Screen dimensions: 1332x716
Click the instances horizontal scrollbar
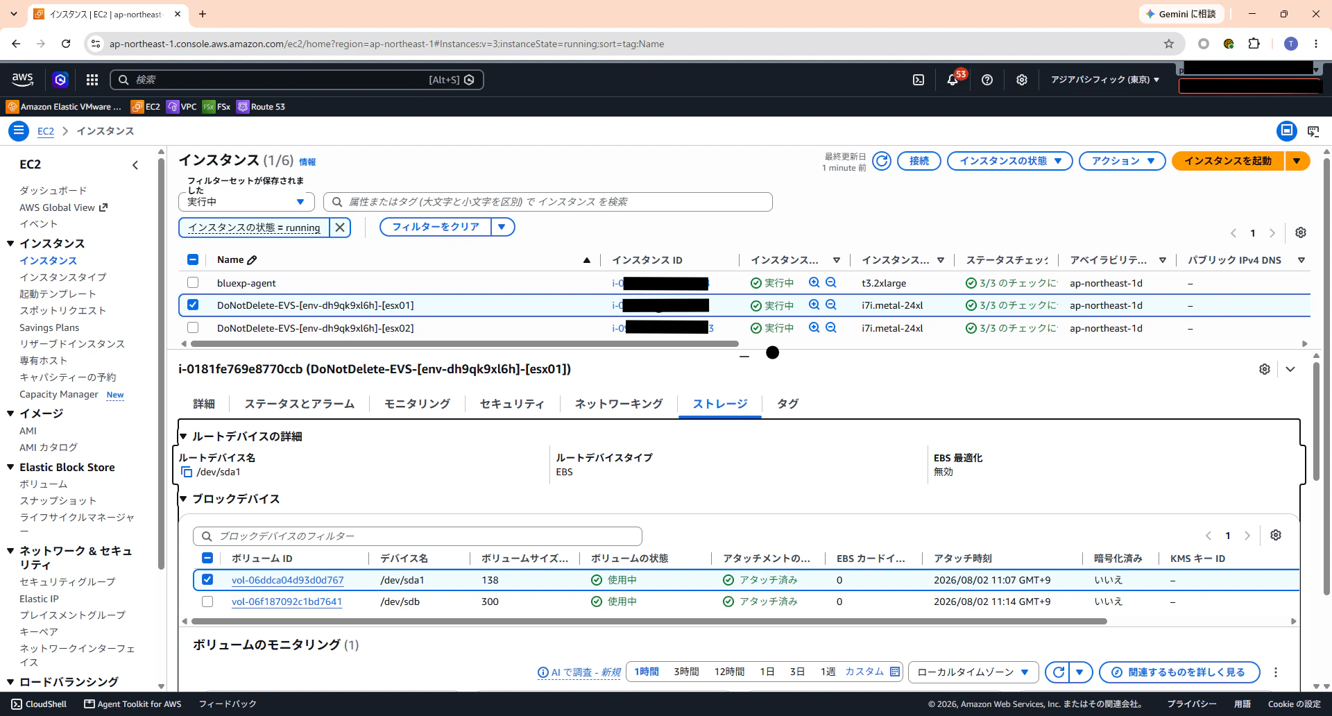coord(464,343)
